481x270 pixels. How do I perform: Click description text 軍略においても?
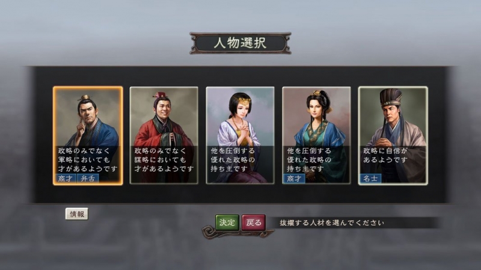84,160
